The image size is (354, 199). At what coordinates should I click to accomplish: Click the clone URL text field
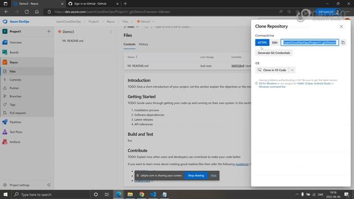tap(310, 43)
